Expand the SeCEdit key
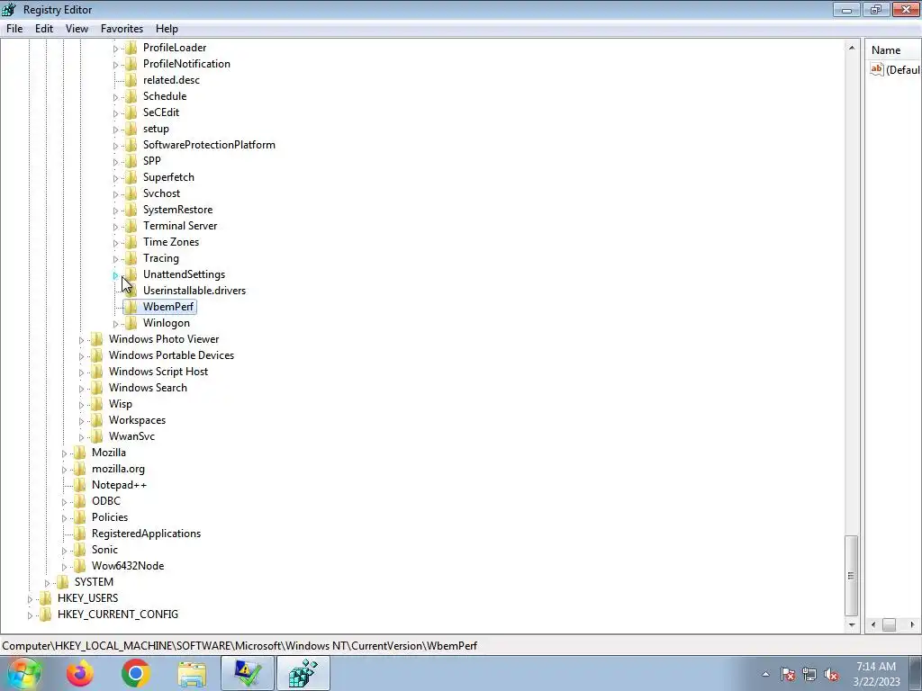 116,112
